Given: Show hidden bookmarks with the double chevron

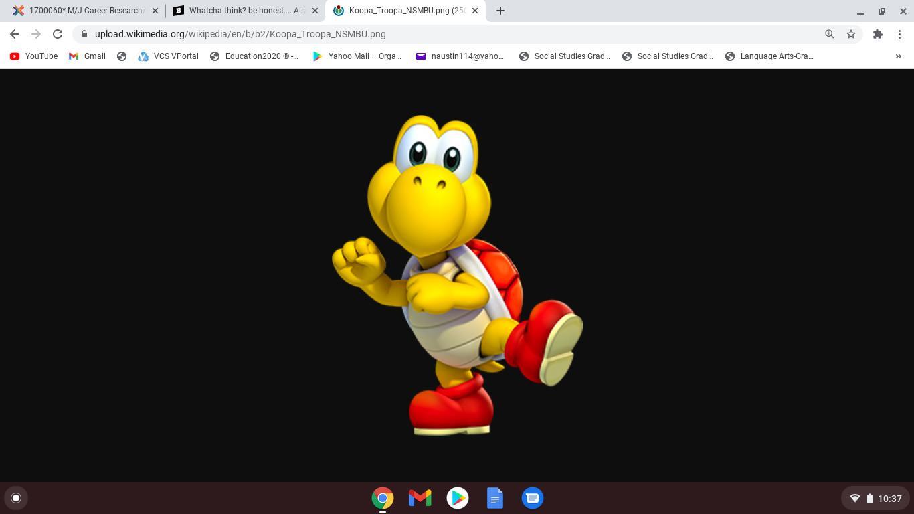Looking at the screenshot, I should coord(899,56).
